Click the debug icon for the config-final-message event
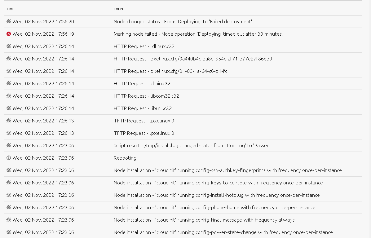371x238 pixels. click(x=9, y=220)
